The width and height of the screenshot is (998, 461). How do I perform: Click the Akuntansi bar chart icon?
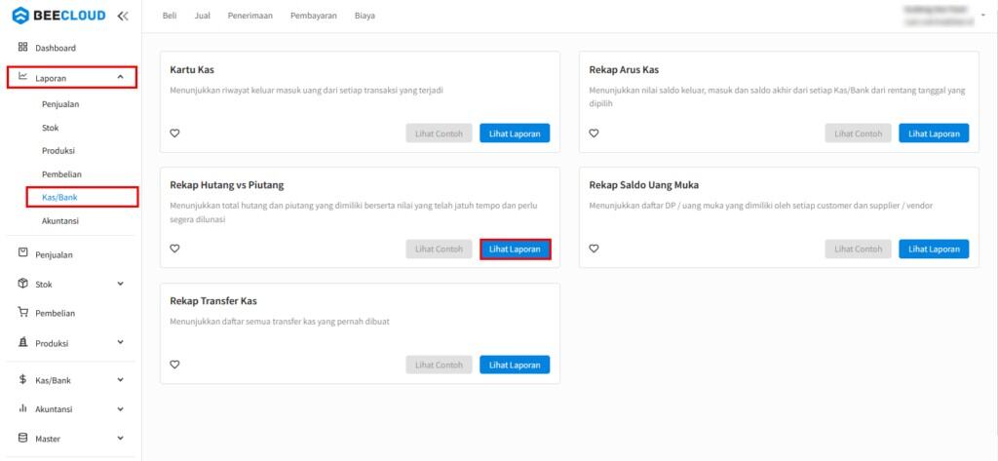pyautogui.click(x=23, y=408)
